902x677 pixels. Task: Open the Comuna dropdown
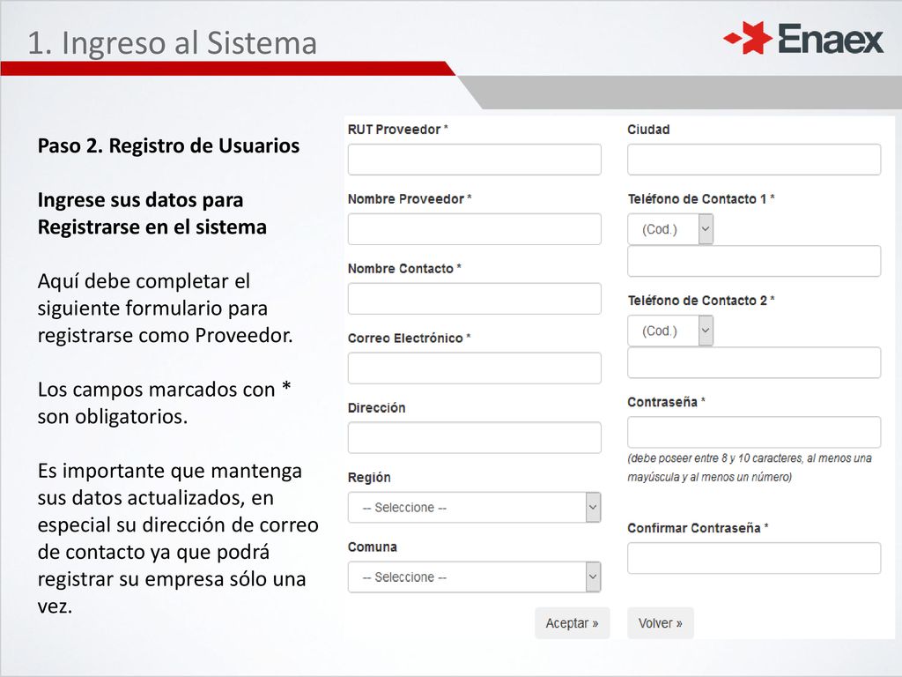pos(474,577)
